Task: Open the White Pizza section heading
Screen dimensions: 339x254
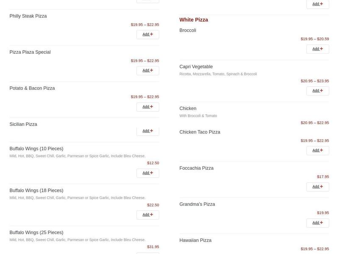Action: tap(193, 19)
